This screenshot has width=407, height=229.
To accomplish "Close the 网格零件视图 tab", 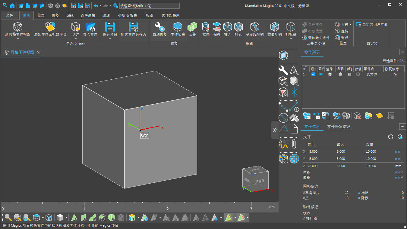I will (38, 52).
